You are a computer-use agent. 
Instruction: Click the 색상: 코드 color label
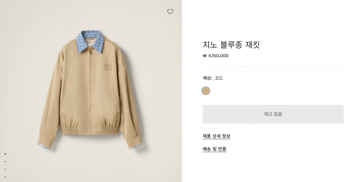pos(213,78)
